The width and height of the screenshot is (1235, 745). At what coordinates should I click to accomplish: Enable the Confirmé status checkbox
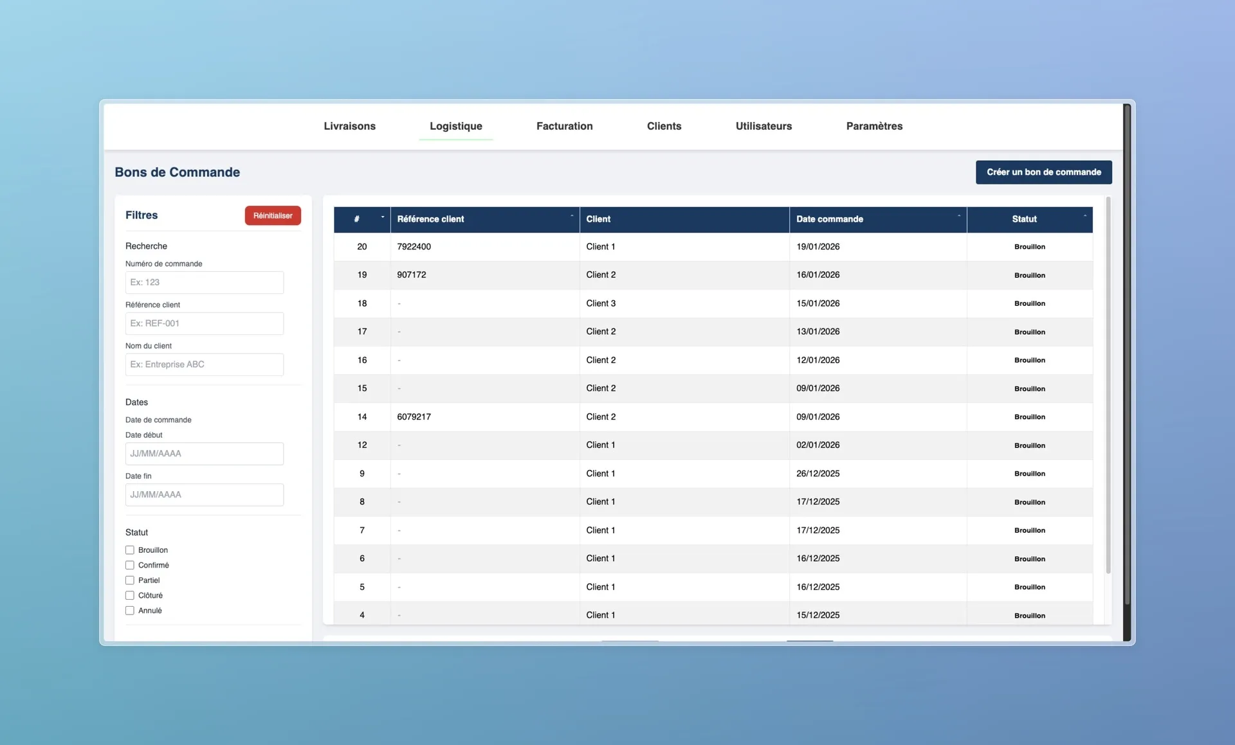click(x=130, y=566)
